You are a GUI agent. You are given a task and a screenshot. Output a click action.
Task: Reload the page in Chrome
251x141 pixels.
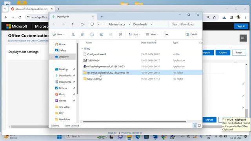pos(20,17)
